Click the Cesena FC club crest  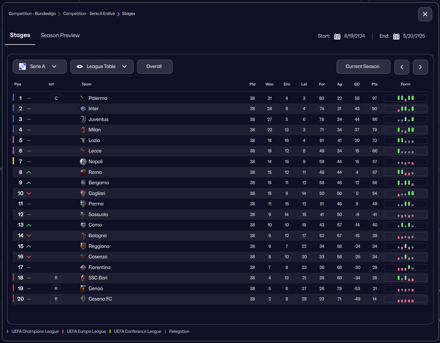pos(83,299)
